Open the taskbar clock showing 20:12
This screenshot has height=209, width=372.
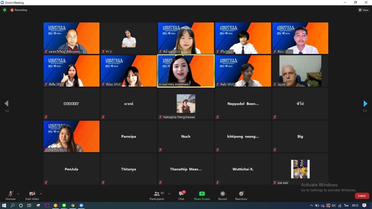point(355,205)
